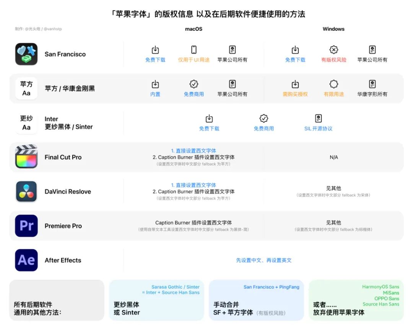Click San Francisco macOS license document icon
This screenshot has height=330, width=413.
[x=233, y=50]
